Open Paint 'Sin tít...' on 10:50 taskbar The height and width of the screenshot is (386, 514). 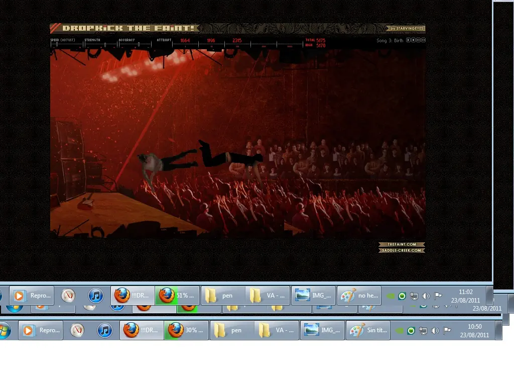point(368,330)
